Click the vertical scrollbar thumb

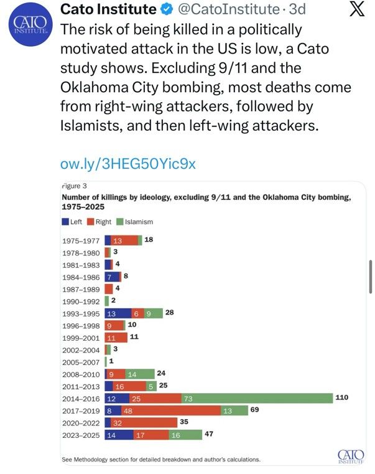[x=371, y=277]
